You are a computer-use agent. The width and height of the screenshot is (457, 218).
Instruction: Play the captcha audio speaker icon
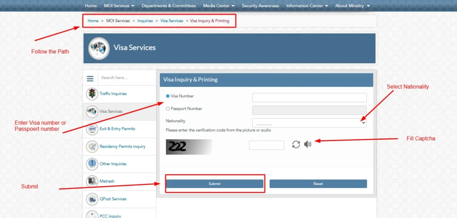(x=307, y=144)
